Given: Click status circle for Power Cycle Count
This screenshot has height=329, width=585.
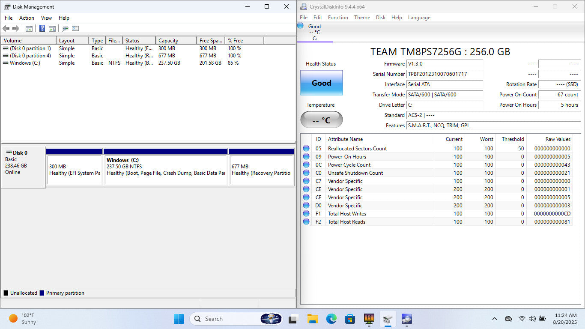Looking at the screenshot, I should point(306,165).
